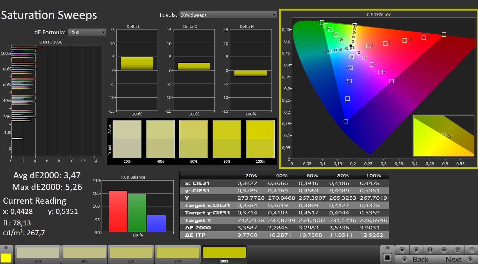Screen dimensions: 478x264
Task: Click the cd/m²: 267,7 luminance reading
Action: tap(24, 233)
